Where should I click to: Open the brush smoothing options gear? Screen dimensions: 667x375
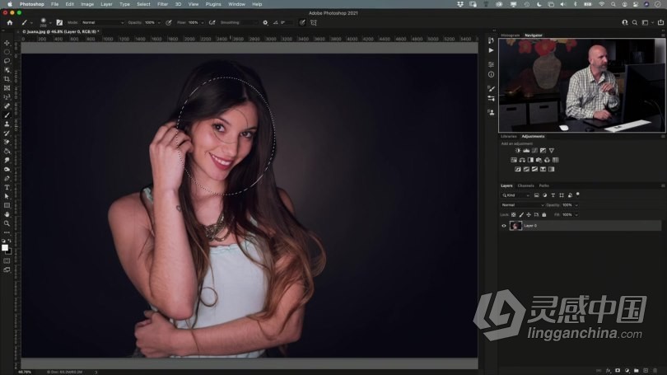(265, 22)
